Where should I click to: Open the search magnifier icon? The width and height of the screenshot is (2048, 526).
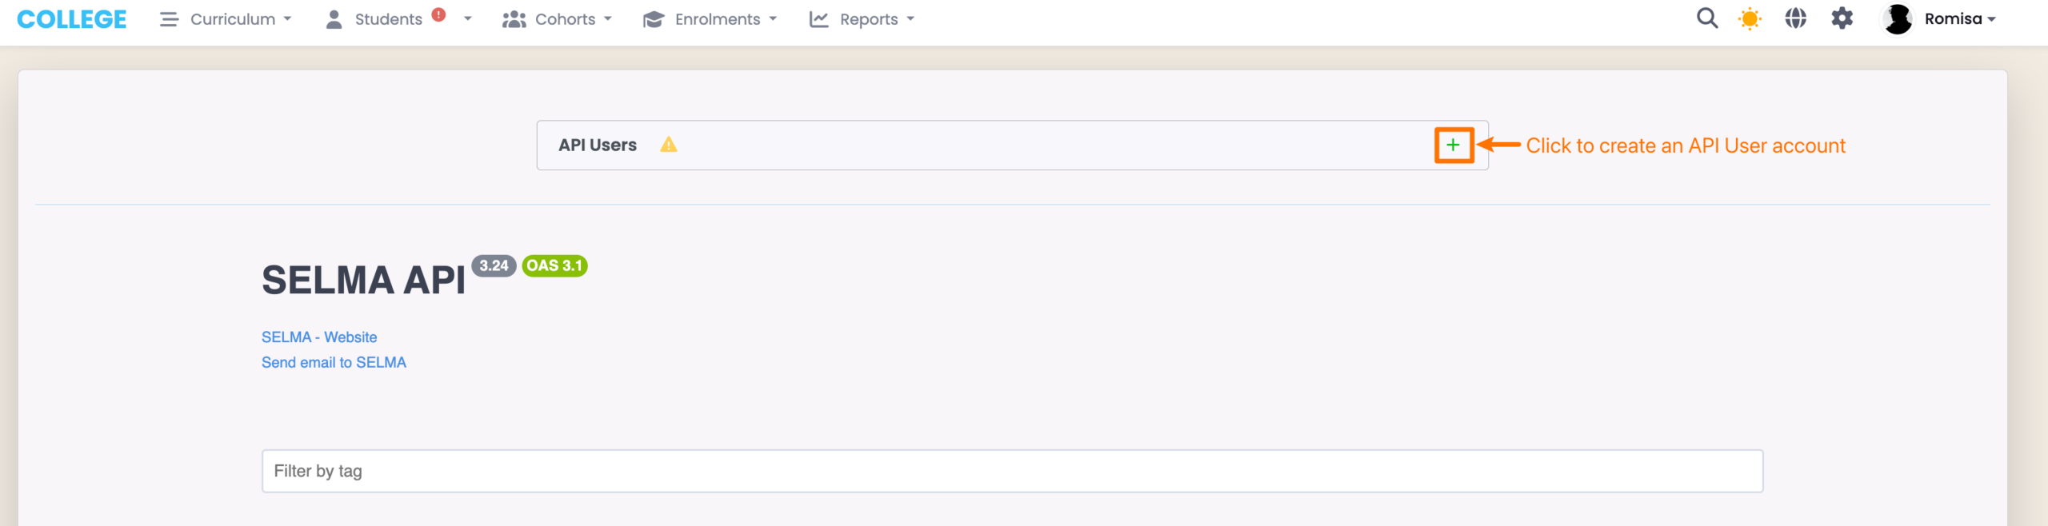pyautogui.click(x=1706, y=18)
